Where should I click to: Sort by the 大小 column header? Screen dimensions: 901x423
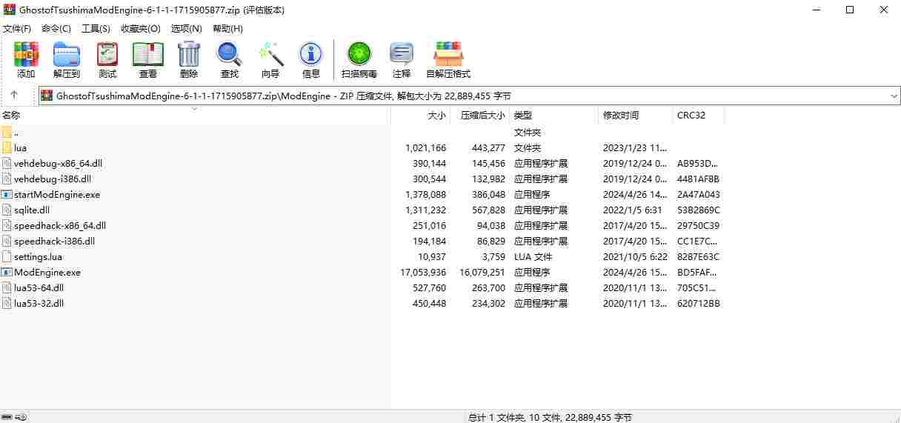[x=420, y=116]
